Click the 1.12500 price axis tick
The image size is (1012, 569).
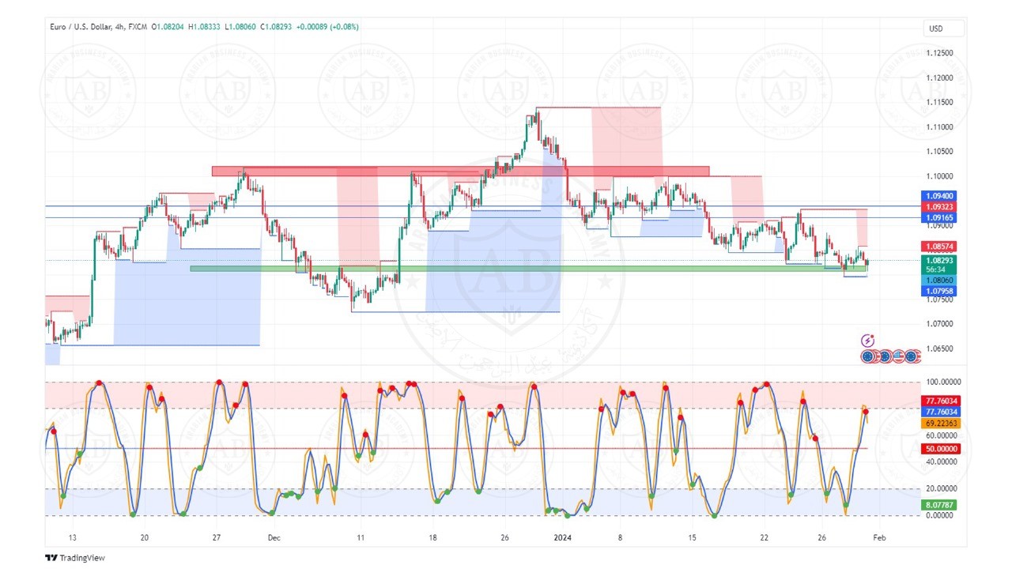pyautogui.click(x=939, y=54)
